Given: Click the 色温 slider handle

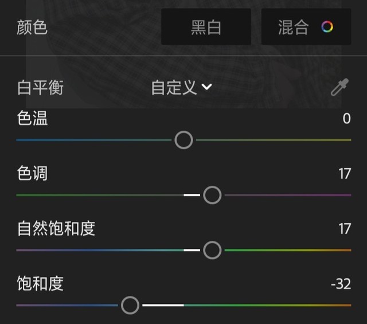Looking at the screenshot, I should (x=183, y=140).
